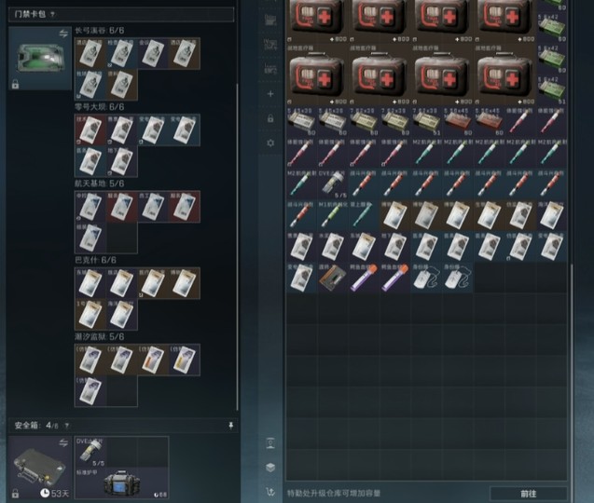
Task: Toggle lock on the keycard case
Action: pos(15,84)
